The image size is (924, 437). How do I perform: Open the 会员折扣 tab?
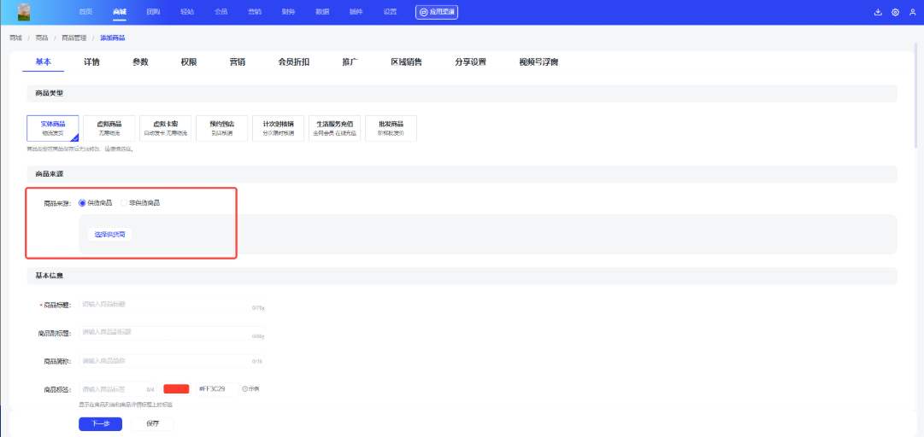[x=293, y=62]
